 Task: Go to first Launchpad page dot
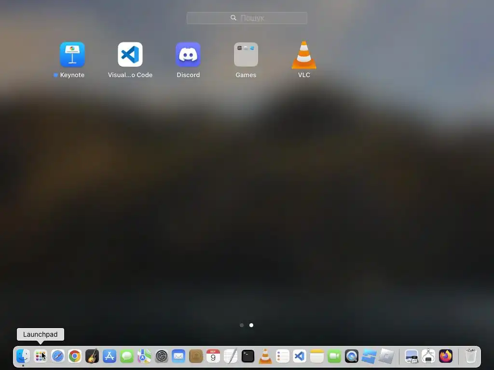(x=242, y=325)
